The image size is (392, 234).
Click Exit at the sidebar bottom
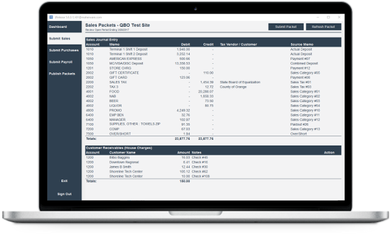click(65, 181)
